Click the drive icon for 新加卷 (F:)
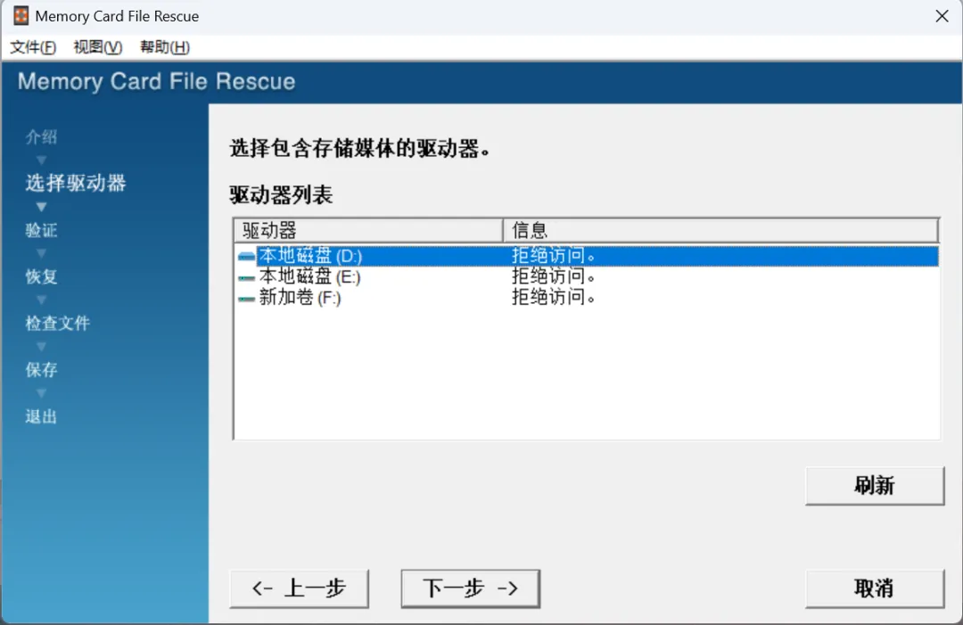 246,299
